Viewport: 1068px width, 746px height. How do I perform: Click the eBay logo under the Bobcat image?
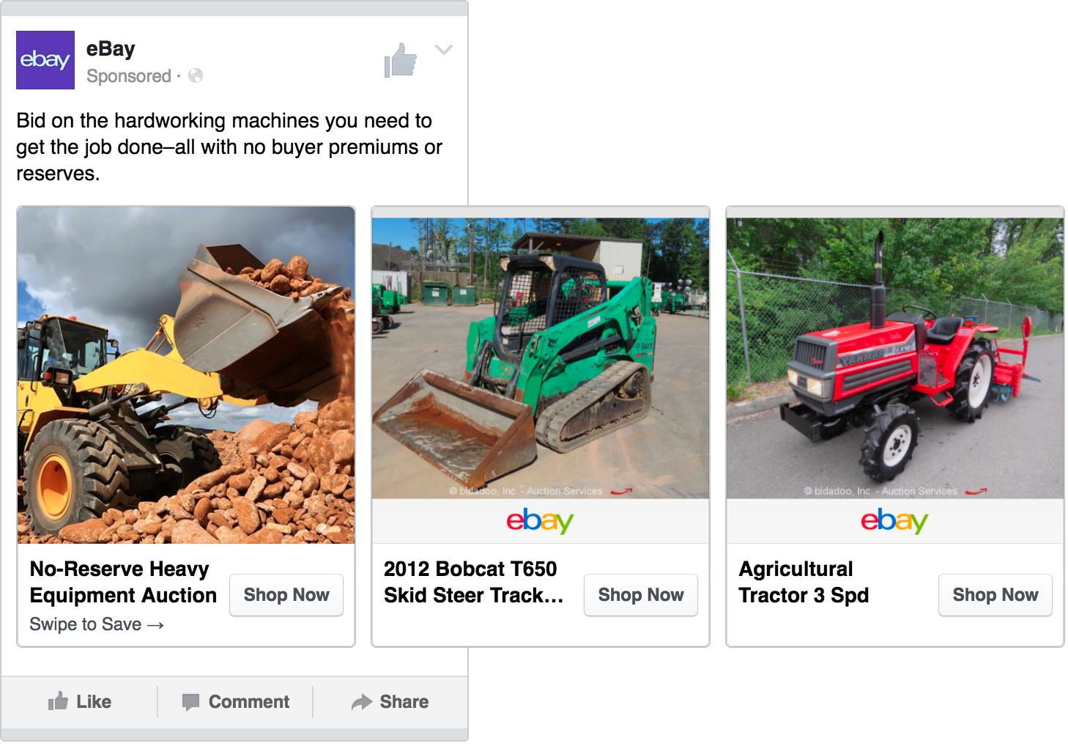pos(540,522)
